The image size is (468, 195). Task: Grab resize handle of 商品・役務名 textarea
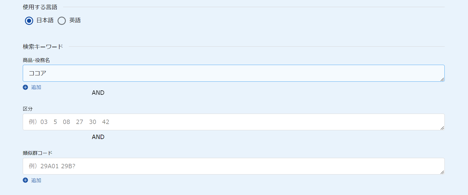[442, 79]
